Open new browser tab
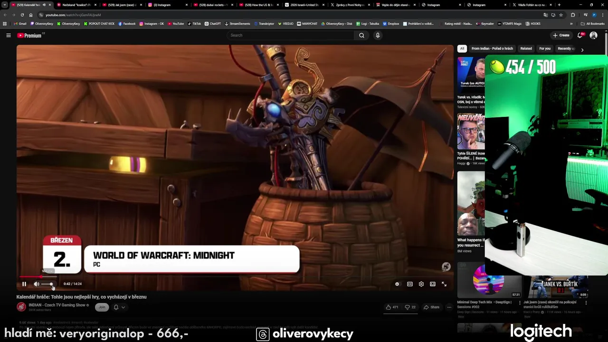Screen dimensions: 608x342 coord(559,5)
